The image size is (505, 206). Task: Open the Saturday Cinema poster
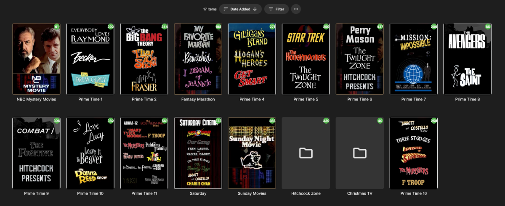(198, 153)
